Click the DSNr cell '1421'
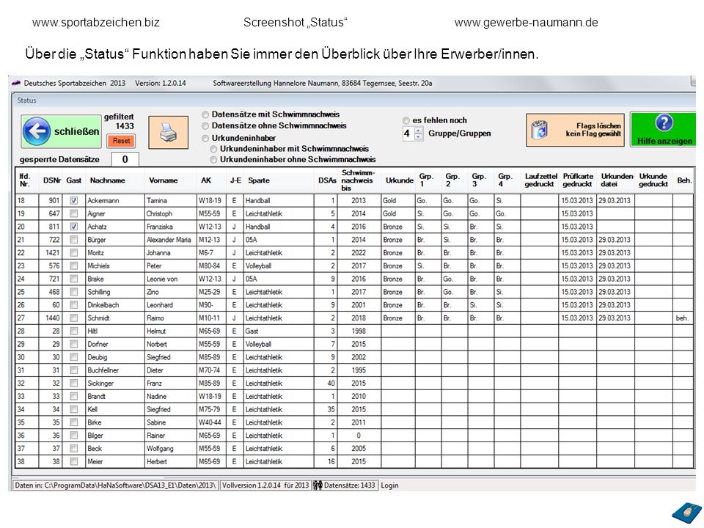704x528 pixels. point(51,253)
